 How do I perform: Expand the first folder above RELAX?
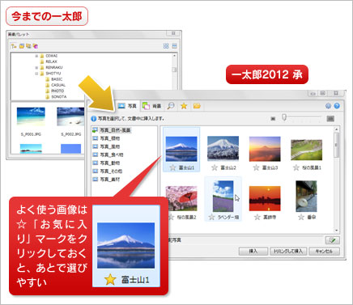pyautogui.click(x=36, y=56)
